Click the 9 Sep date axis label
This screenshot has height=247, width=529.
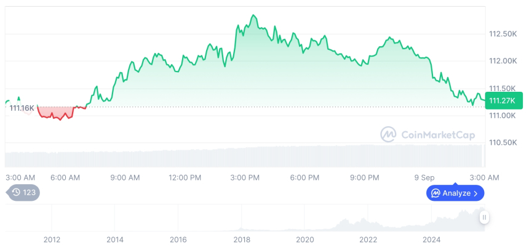point(424,177)
